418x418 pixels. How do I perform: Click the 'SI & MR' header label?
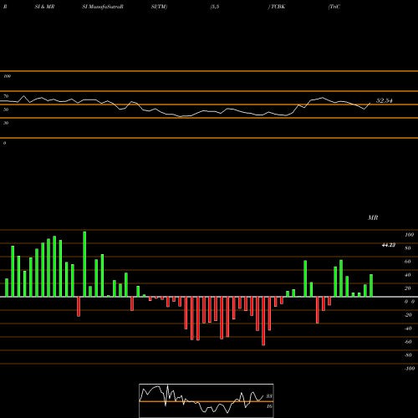[x=44, y=7]
